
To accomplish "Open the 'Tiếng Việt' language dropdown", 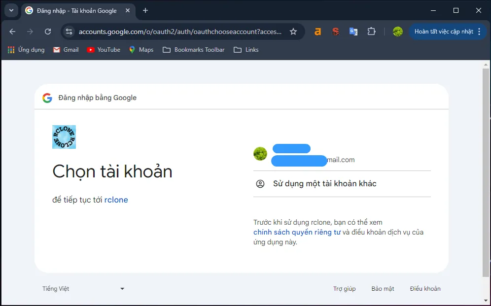I will (82, 289).
